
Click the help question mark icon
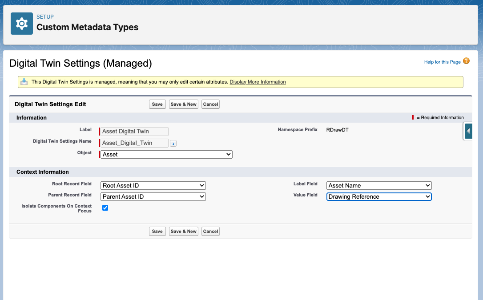(x=466, y=61)
